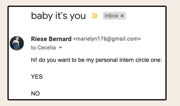Open Riese Bernard's profile photo
The image size is (180, 106).
click(17, 43)
